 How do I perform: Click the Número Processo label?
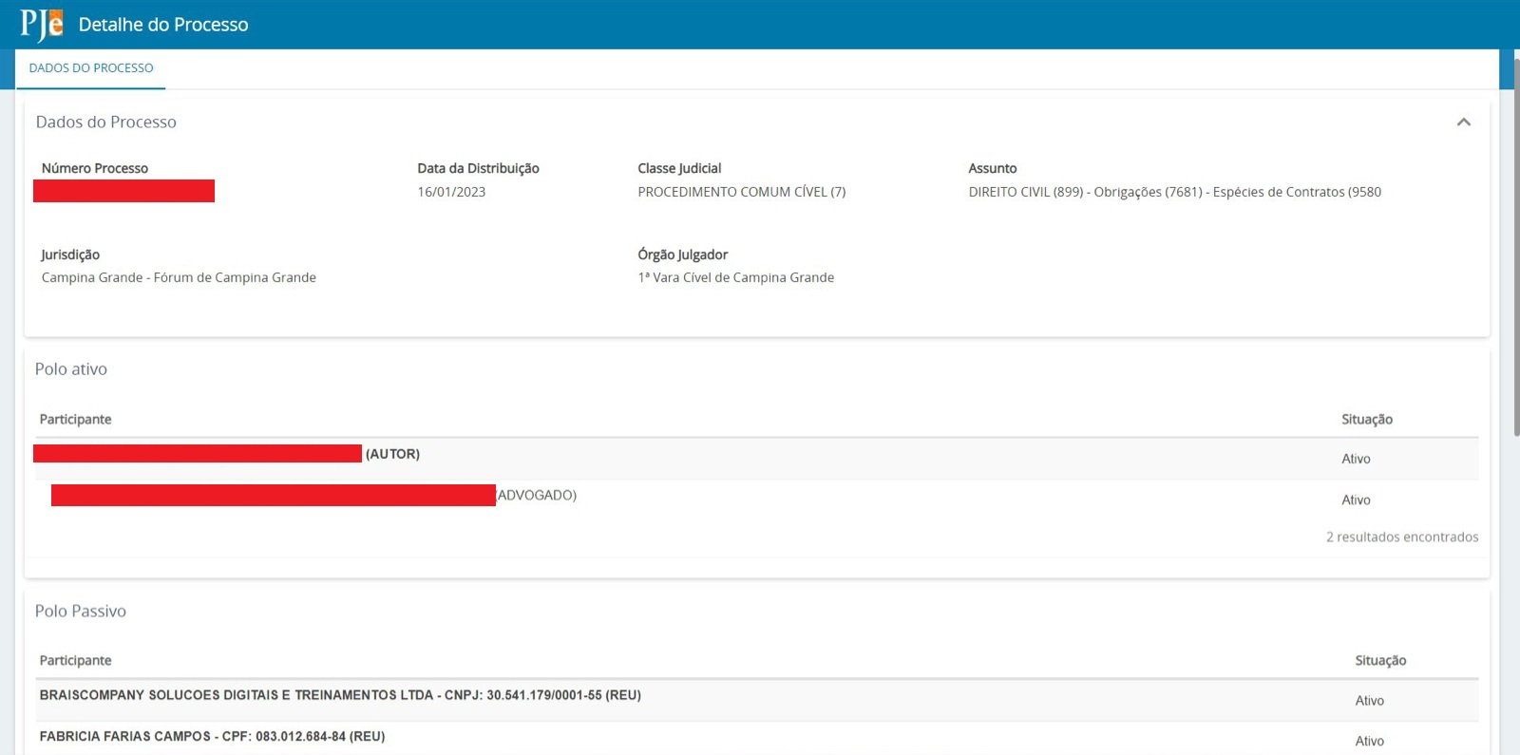tap(95, 168)
